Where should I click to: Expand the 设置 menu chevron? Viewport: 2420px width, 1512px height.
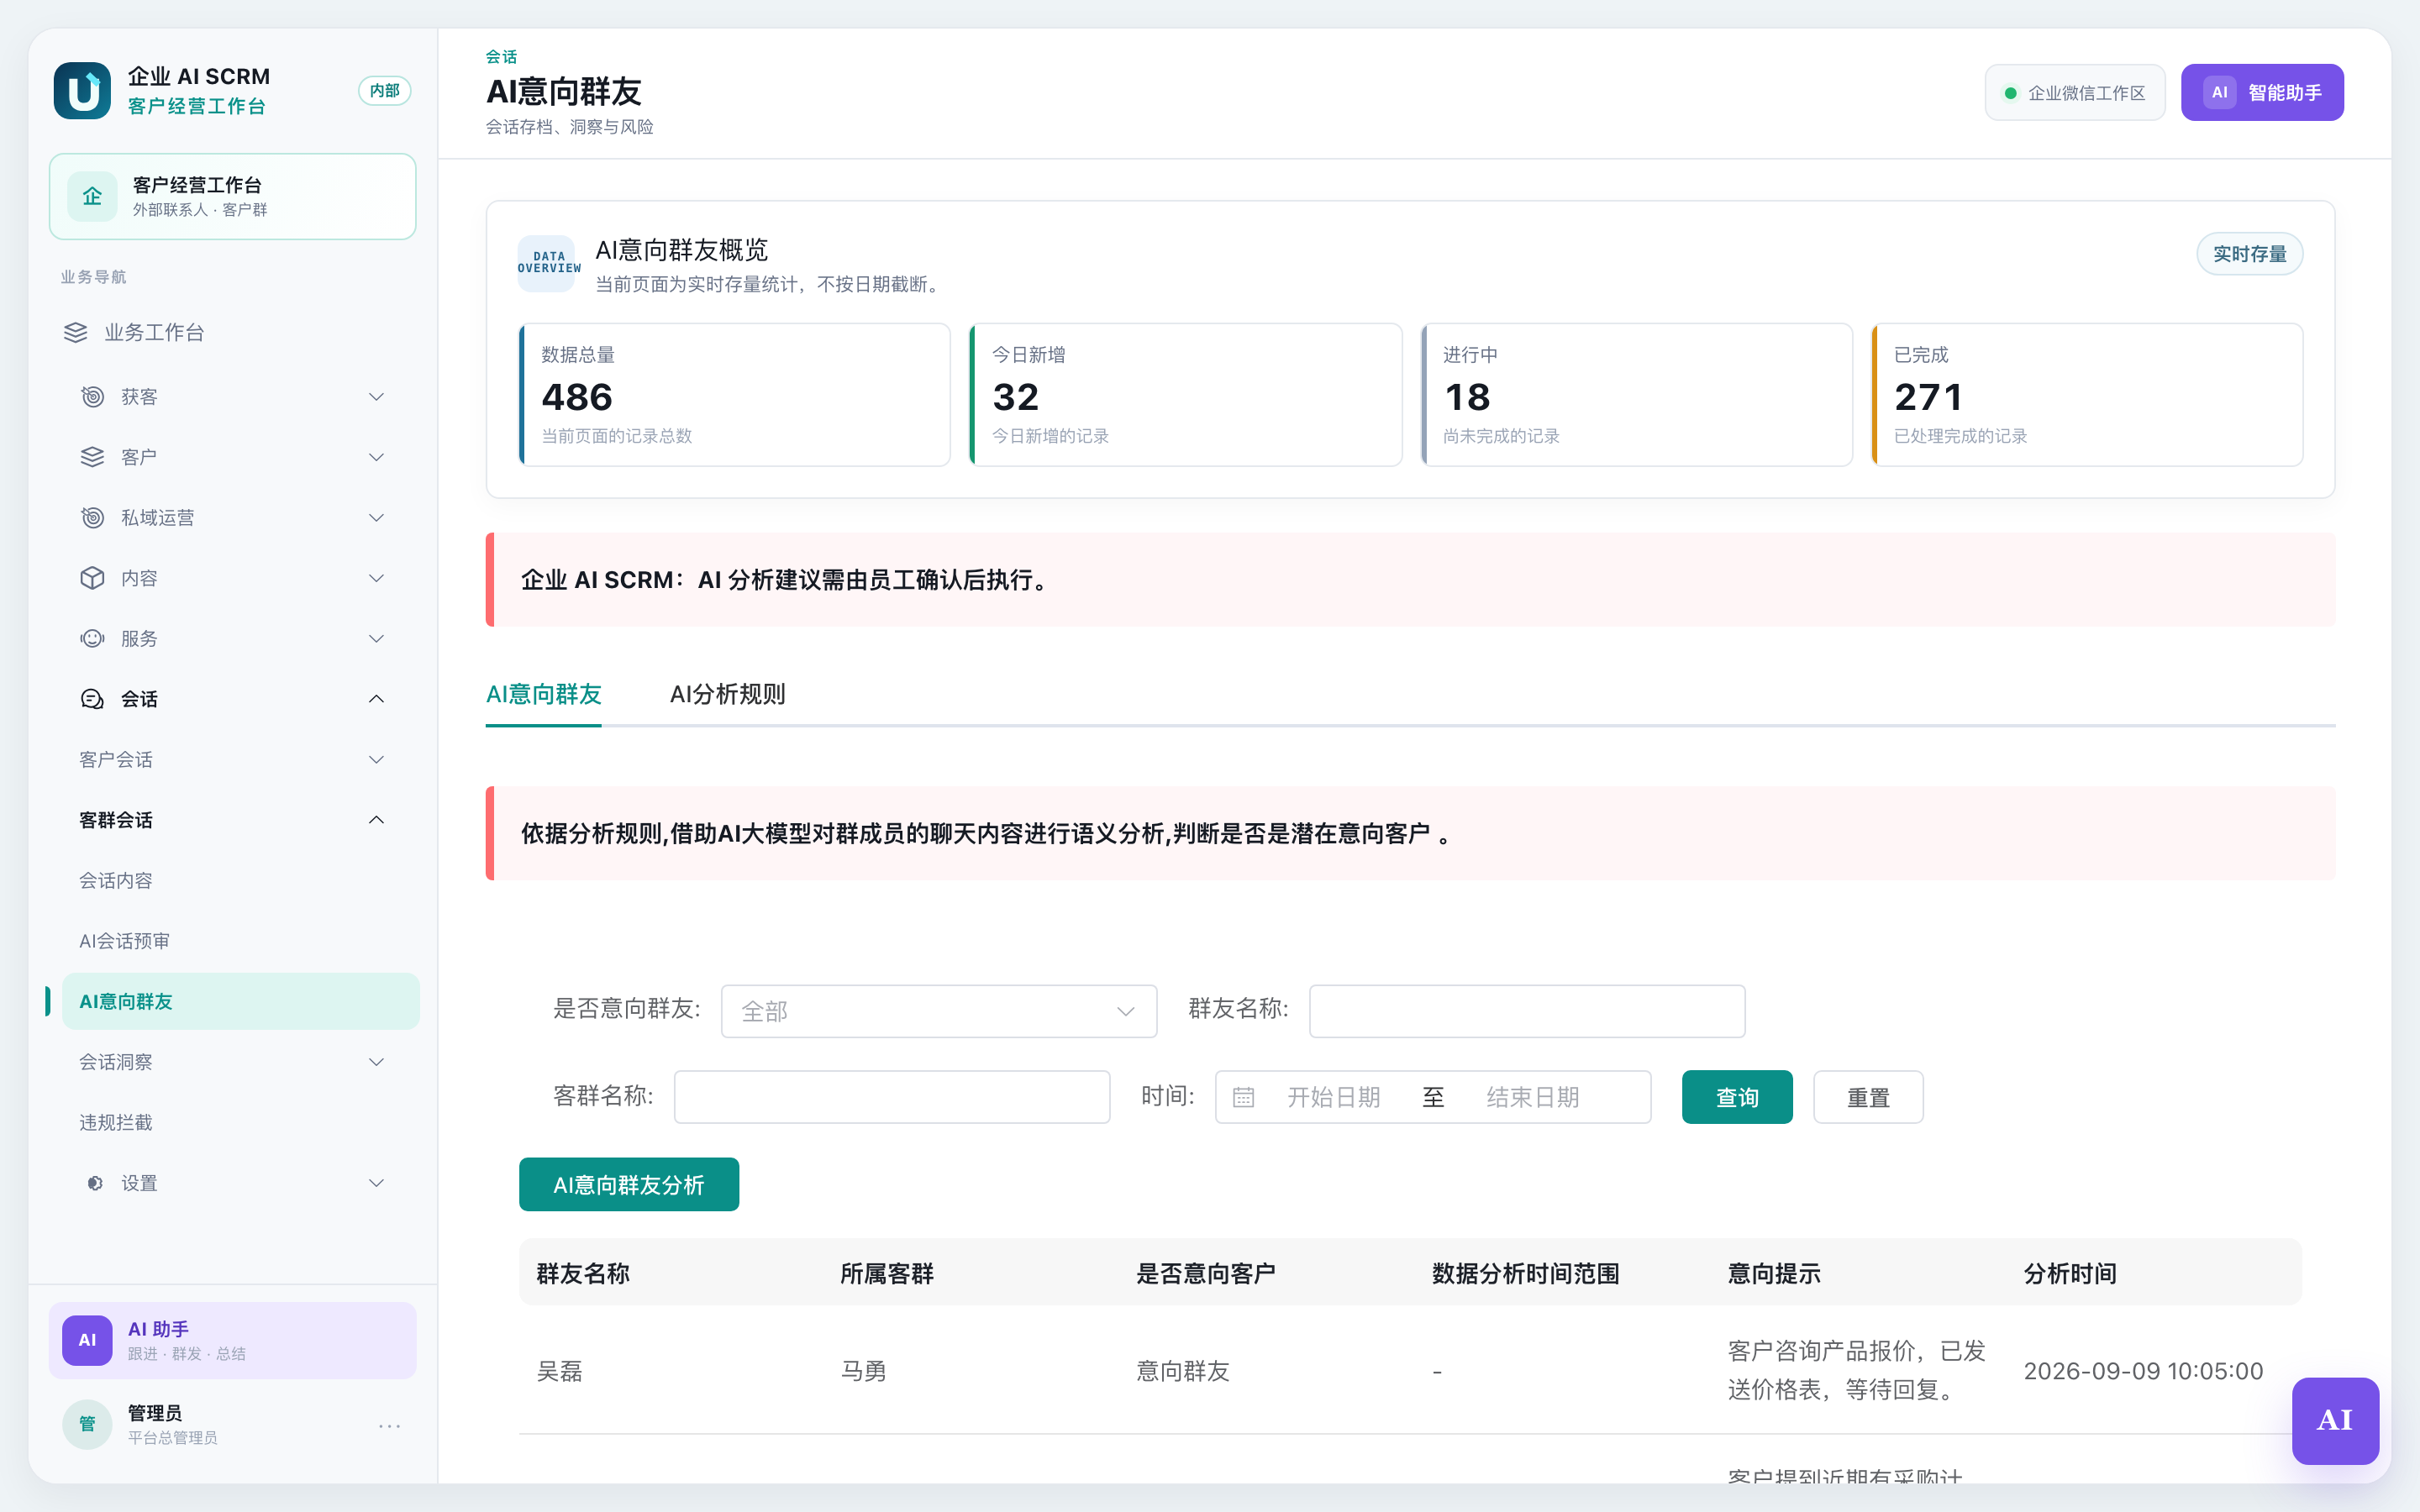pos(376,1183)
